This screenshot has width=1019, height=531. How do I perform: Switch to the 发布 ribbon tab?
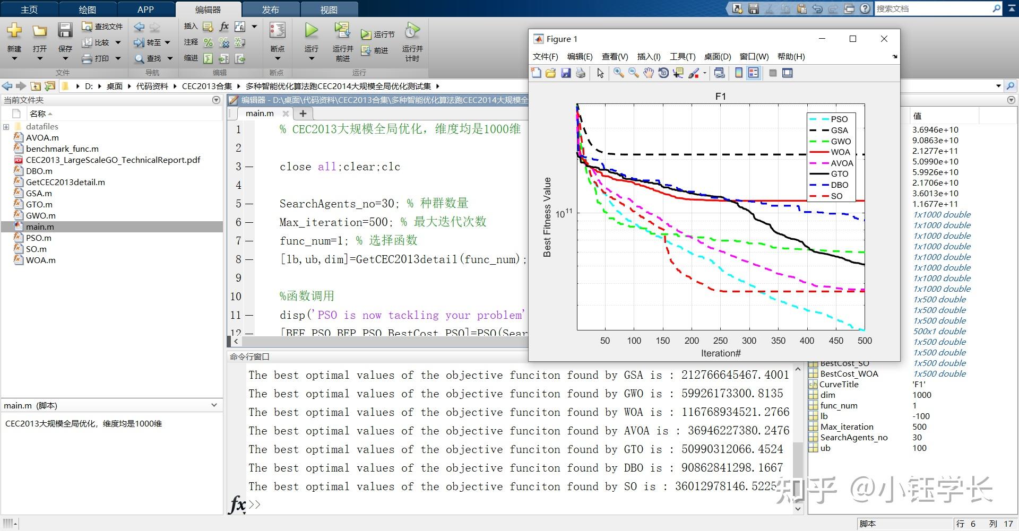[270, 8]
